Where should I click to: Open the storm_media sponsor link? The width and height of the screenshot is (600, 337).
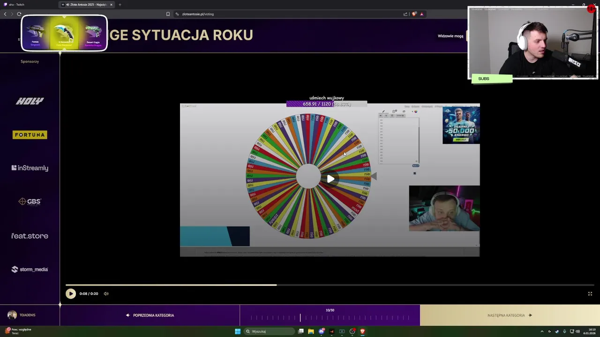[30, 269]
